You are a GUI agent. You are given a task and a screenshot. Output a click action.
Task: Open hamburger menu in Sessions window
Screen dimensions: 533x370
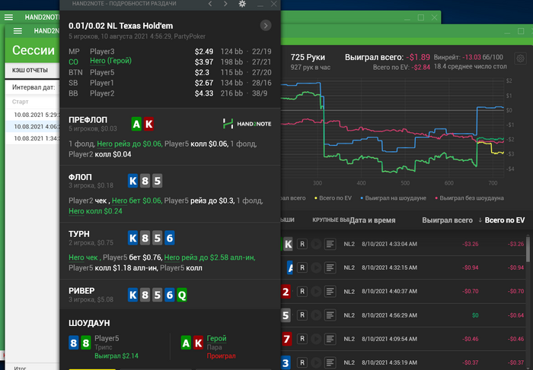point(18,31)
